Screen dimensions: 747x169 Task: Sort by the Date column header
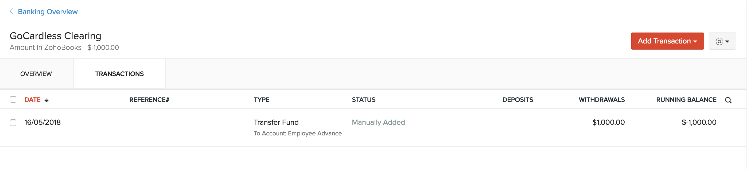pos(33,100)
